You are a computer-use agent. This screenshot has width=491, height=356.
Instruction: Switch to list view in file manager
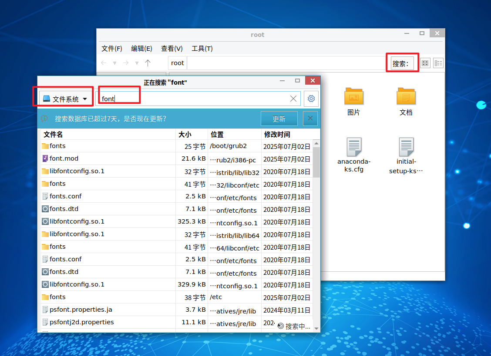tap(438, 63)
